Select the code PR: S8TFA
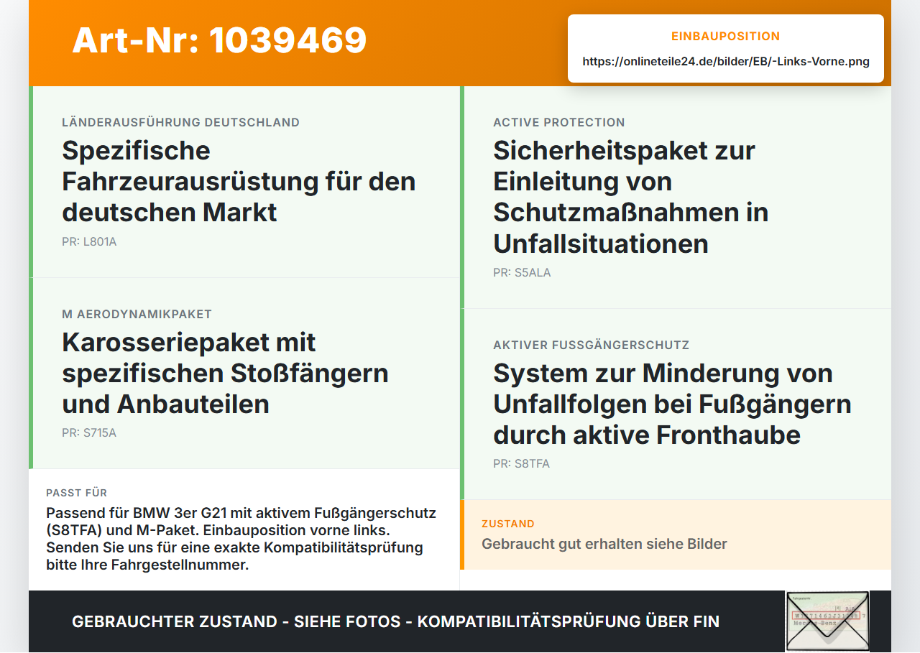This screenshot has height=653, width=920. pos(521,464)
